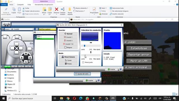Switch to the Compartir ribbon tab

[20, 4]
